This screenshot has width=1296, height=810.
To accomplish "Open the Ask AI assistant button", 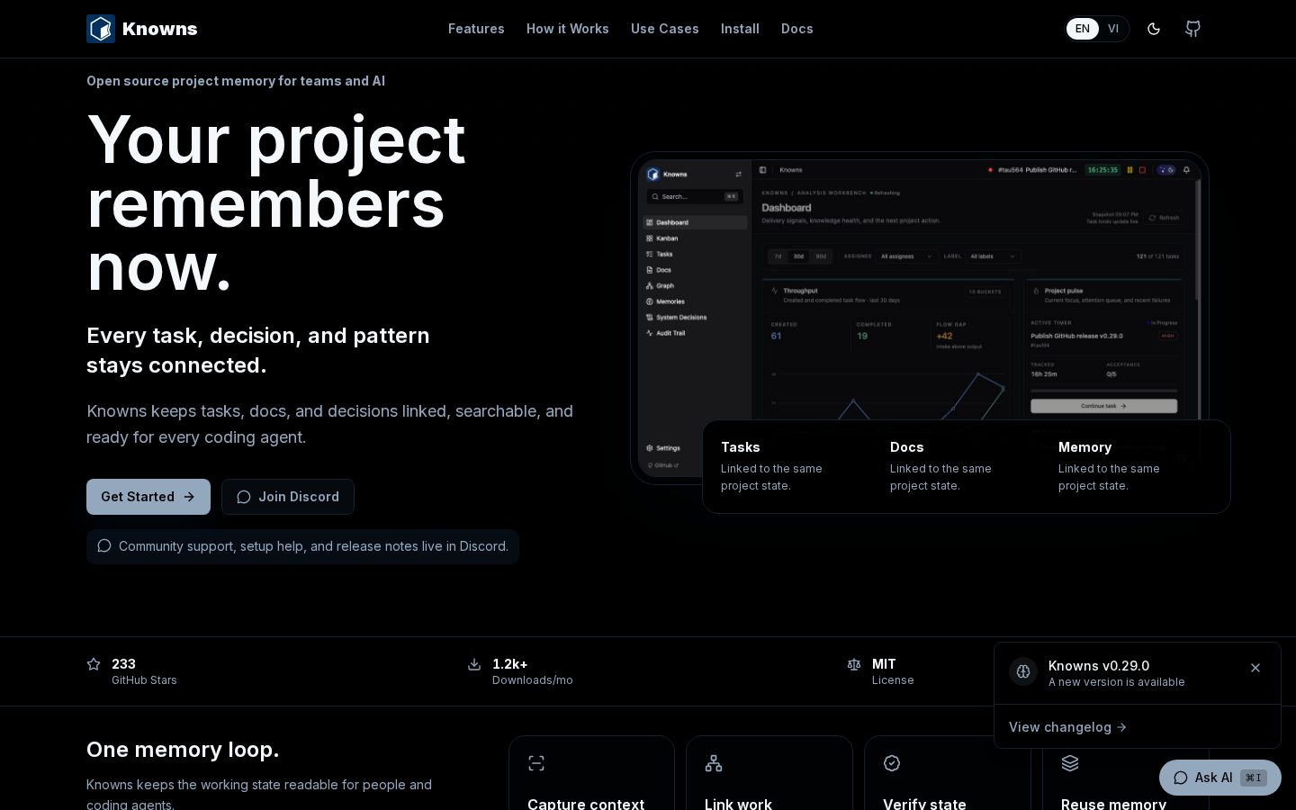I will click(x=1220, y=778).
